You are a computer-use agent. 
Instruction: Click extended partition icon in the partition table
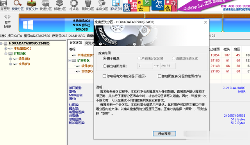pyautogui.click(x=74, y=60)
